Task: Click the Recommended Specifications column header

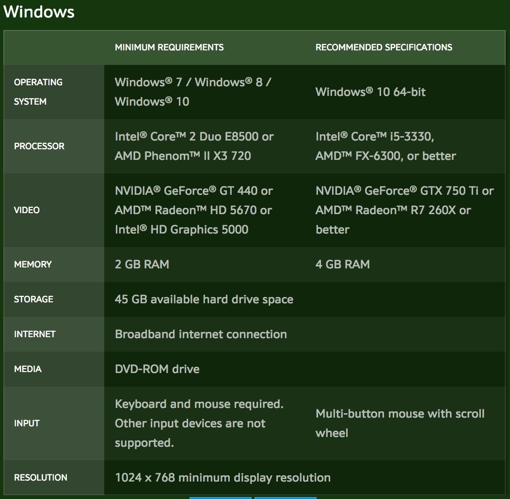Action: (x=383, y=47)
